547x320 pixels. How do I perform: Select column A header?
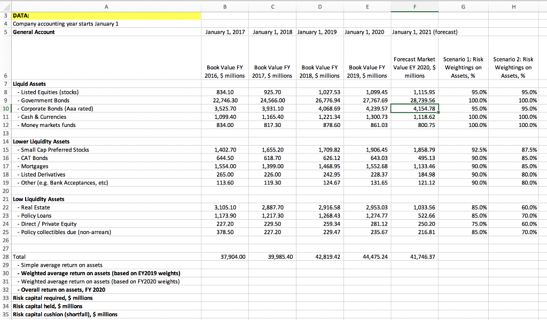106,6
